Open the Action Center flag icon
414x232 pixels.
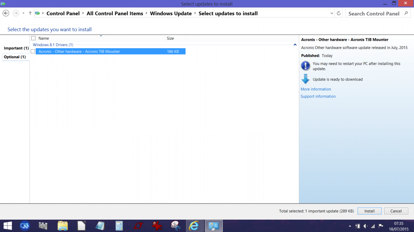pos(381,226)
